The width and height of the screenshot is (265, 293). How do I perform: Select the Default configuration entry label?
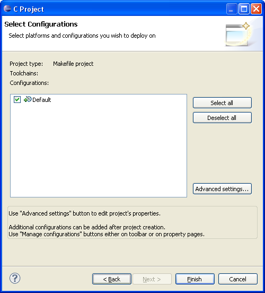click(42, 100)
